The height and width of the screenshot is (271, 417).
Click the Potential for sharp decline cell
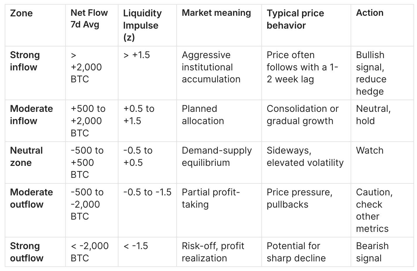(296, 252)
